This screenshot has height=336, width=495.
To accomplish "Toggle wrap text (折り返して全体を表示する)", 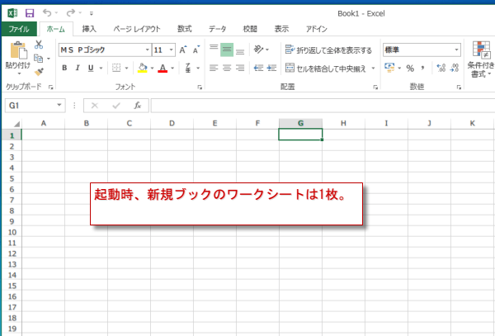I will (x=328, y=50).
